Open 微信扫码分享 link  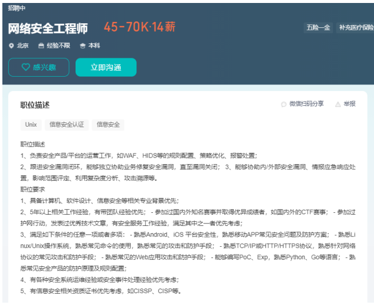click(306, 104)
